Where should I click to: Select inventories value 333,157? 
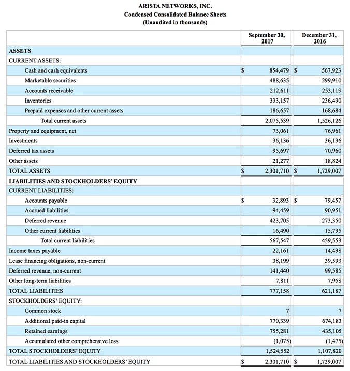point(279,101)
